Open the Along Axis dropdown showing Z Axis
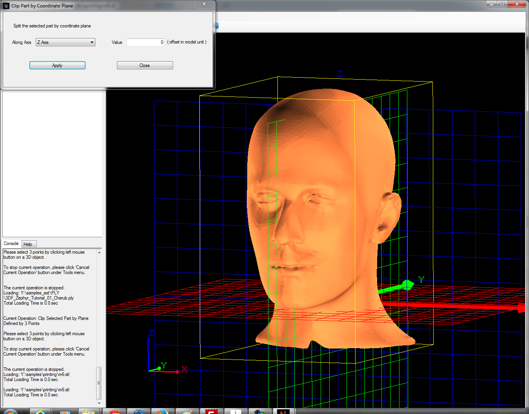 [65, 42]
